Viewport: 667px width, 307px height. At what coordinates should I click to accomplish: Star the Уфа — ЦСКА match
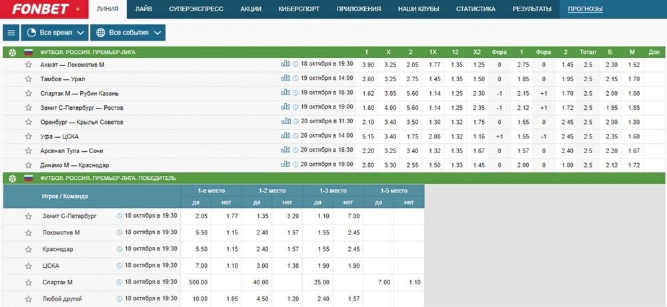[29, 137]
